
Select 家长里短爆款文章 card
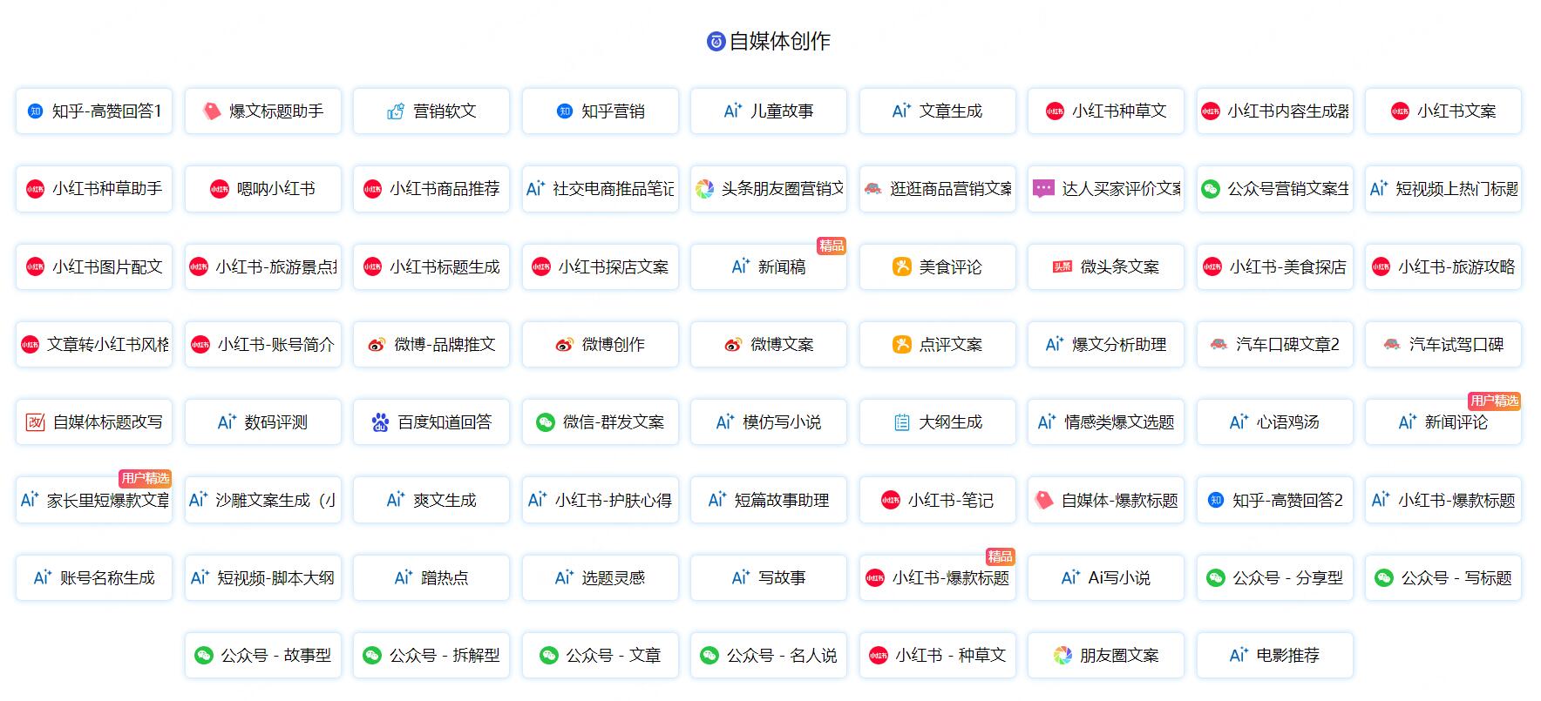coord(94,500)
